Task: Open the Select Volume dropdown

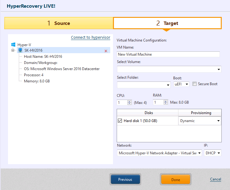Action: [169, 69]
